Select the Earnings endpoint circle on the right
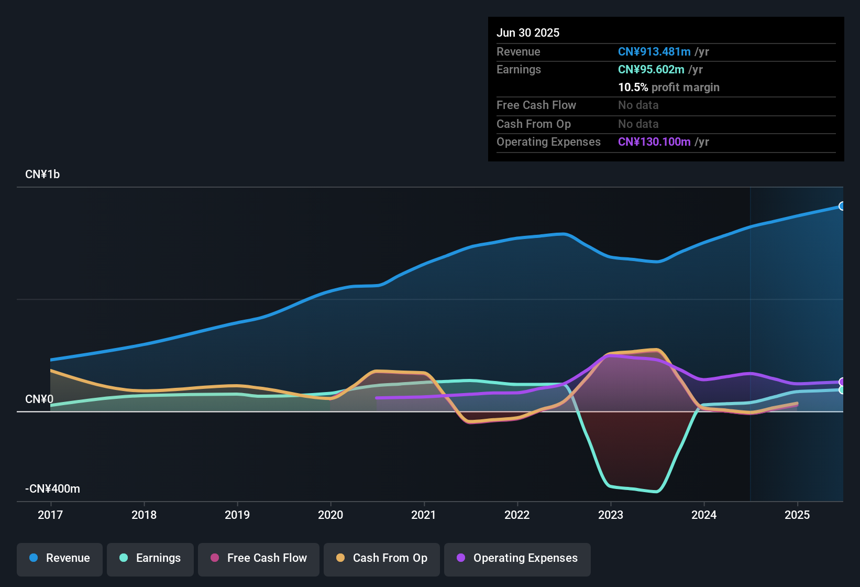The width and height of the screenshot is (860, 587). tap(842, 390)
